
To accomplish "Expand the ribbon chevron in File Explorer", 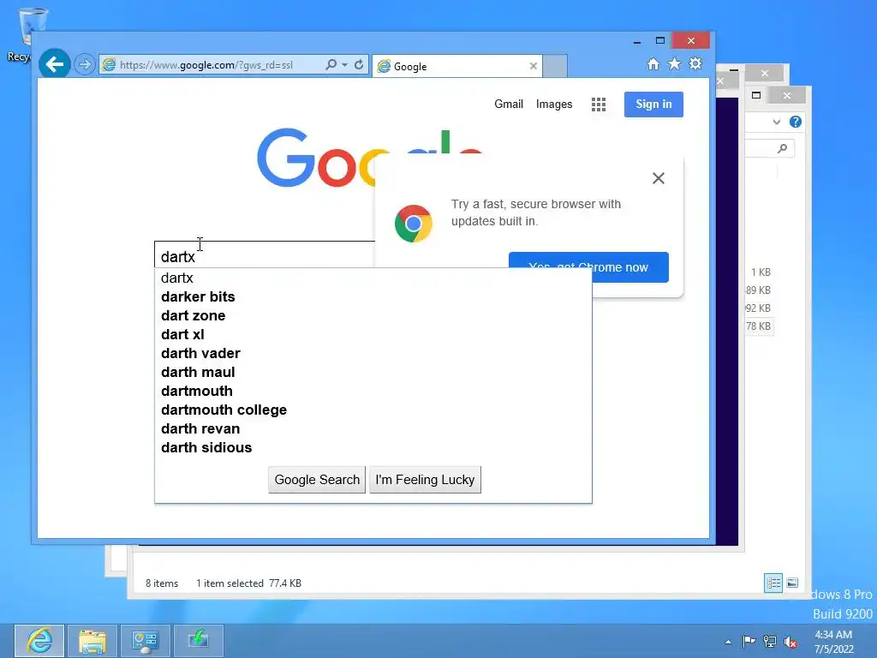I will click(776, 122).
